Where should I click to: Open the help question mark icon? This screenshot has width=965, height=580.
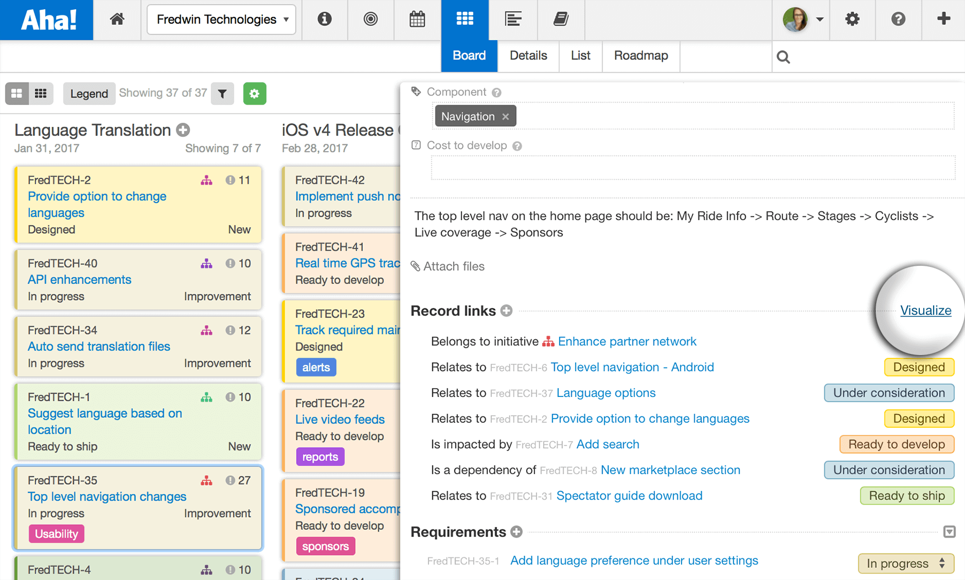(x=898, y=19)
